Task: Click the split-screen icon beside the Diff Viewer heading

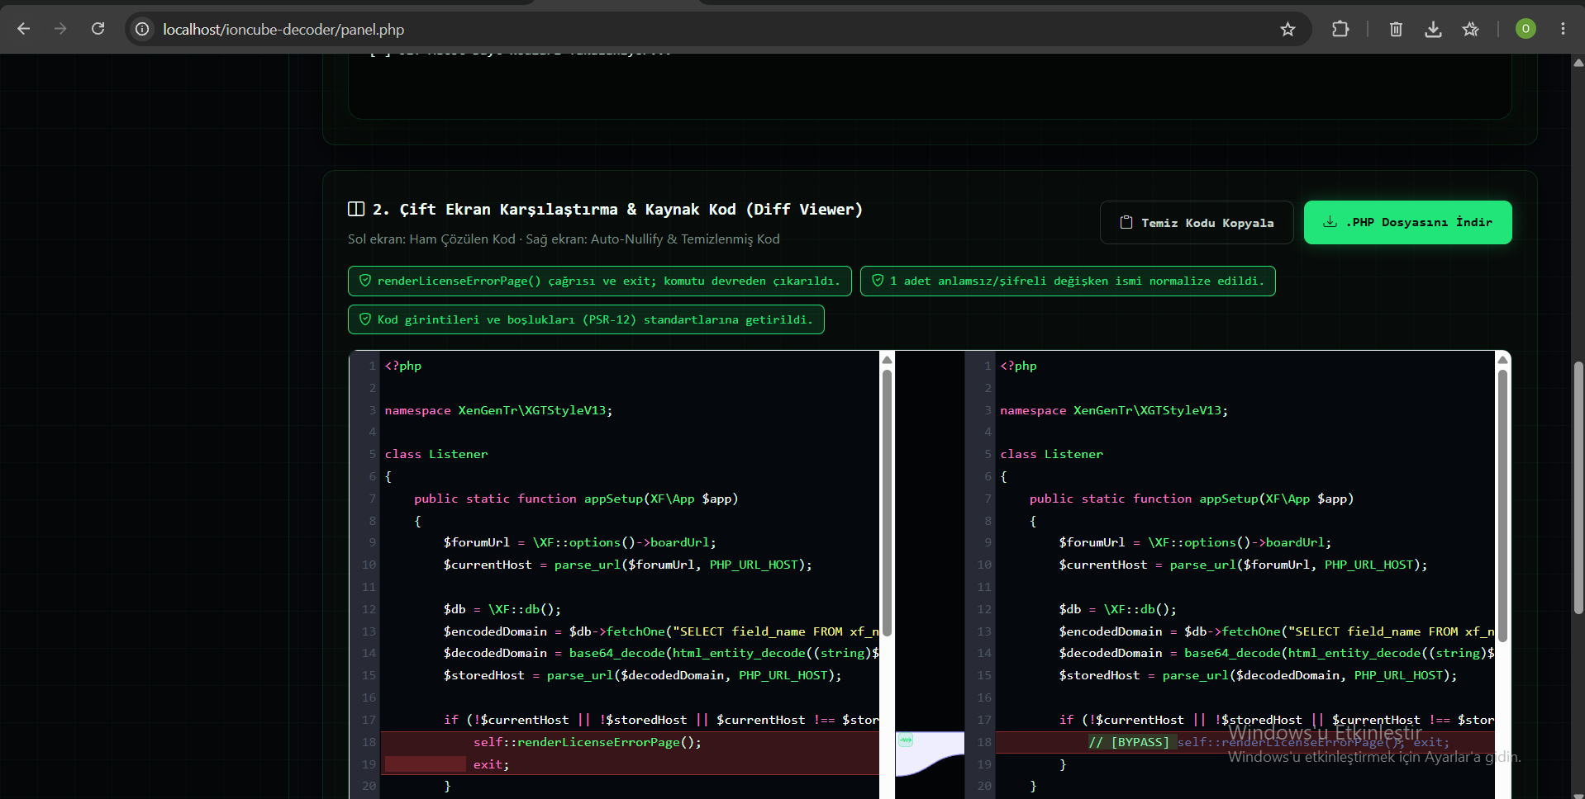Action: [x=356, y=209]
